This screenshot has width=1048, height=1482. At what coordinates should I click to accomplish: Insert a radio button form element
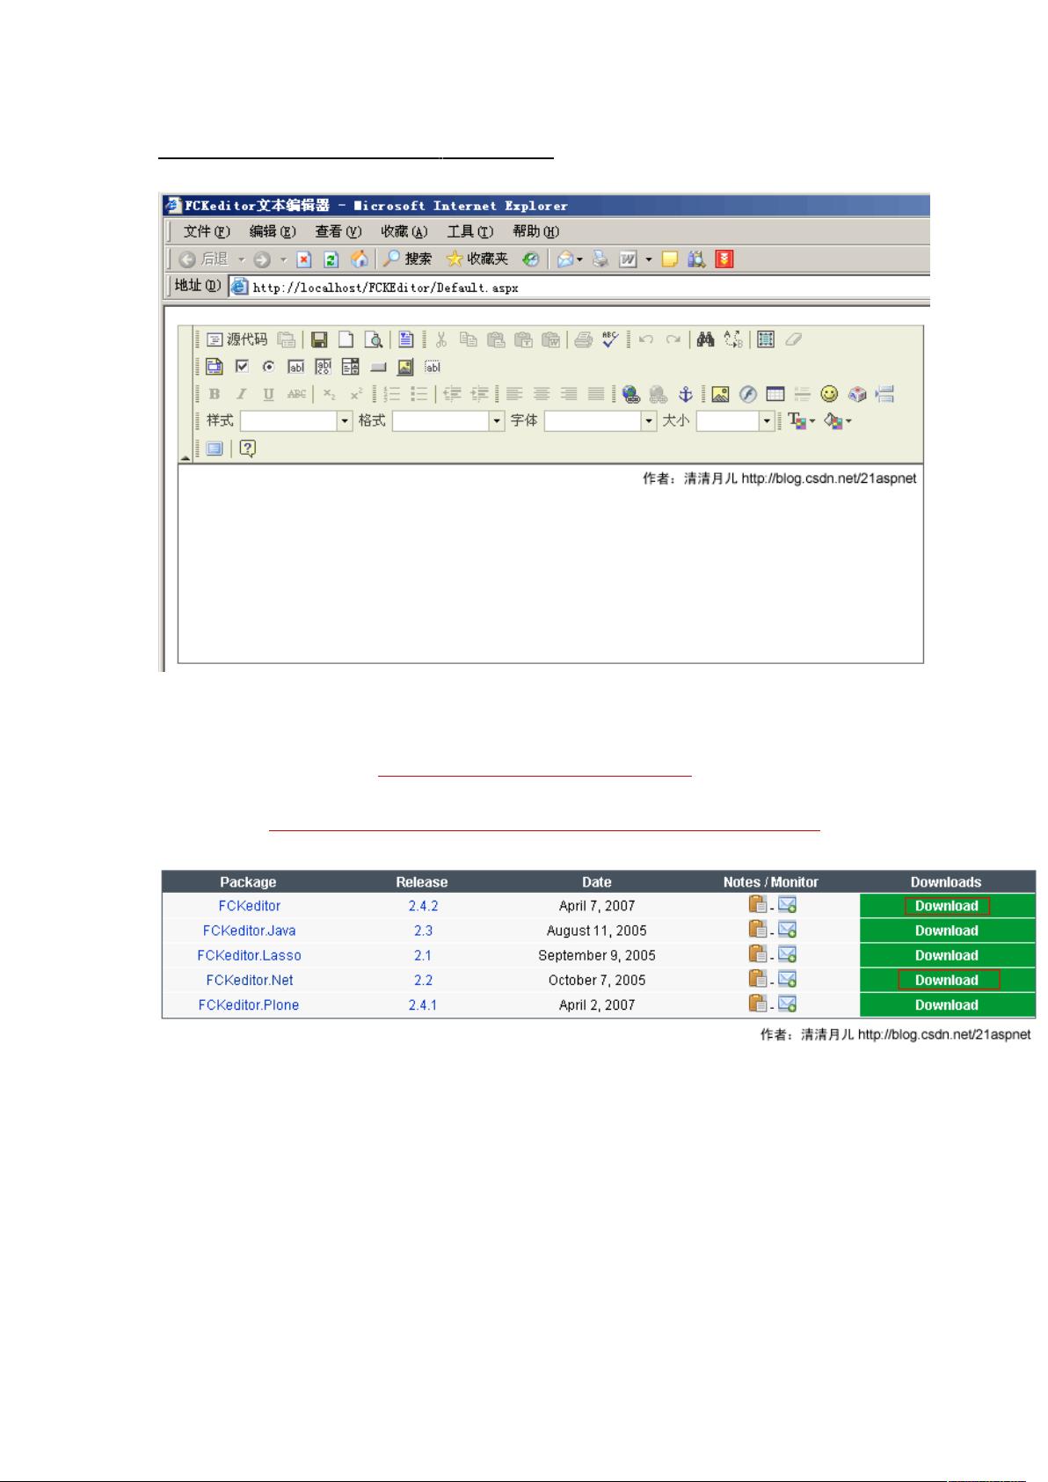[x=269, y=367]
